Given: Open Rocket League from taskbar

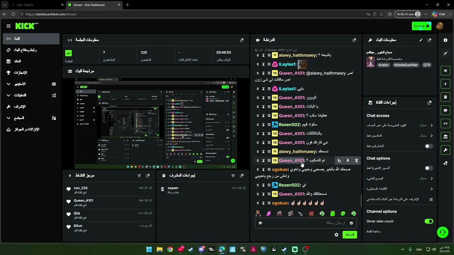Looking at the screenshot, I should click(264, 249).
